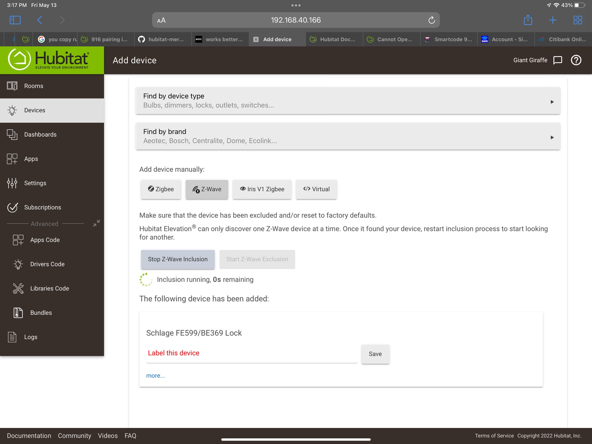Save the Schlage lock label

(x=375, y=354)
